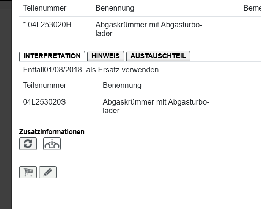Select the AUSTAUSCHTEIL tab
261x209 pixels.
tap(158, 56)
